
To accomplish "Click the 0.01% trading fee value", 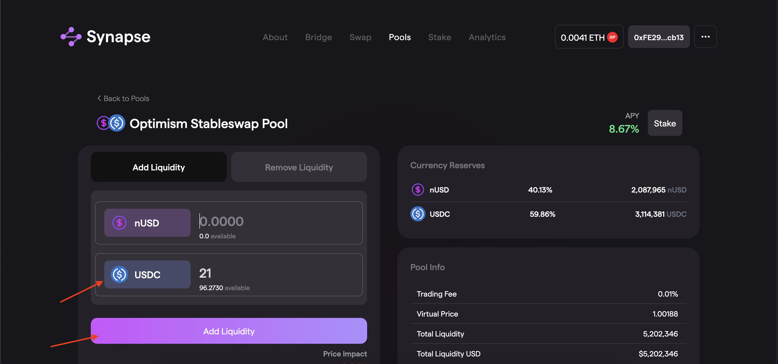I will pos(668,294).
